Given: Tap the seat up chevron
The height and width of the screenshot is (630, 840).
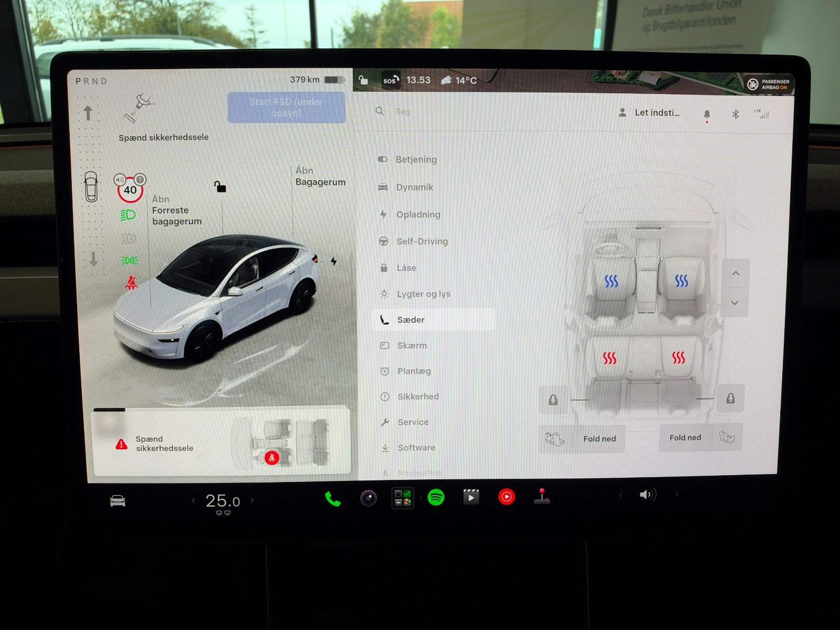Looking at the screenshot, I should [736, 274].
